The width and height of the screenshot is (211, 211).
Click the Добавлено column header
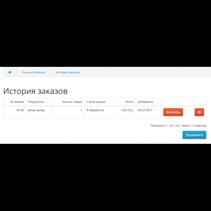coord(145,102)
